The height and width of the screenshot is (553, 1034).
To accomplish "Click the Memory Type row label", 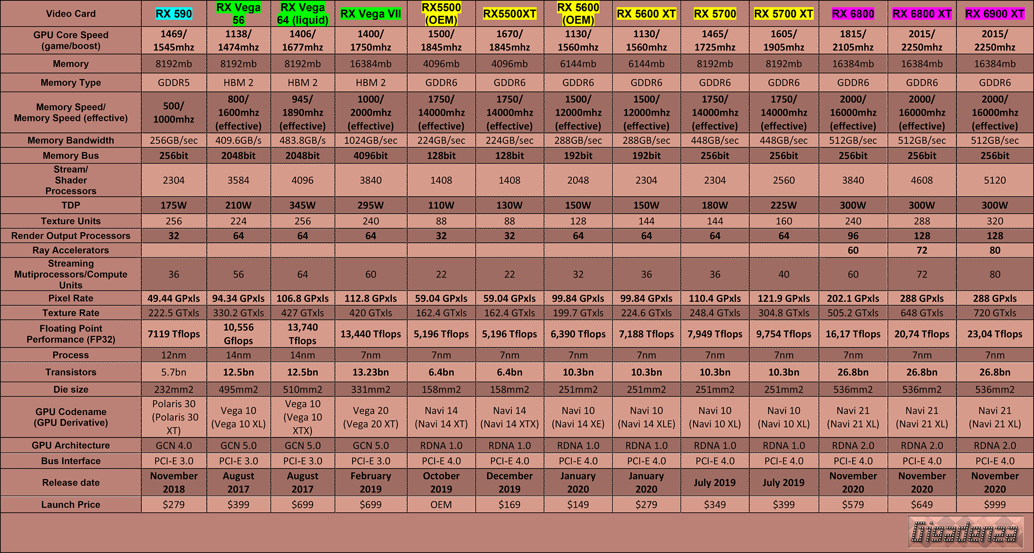I will (x=71, y=83).
